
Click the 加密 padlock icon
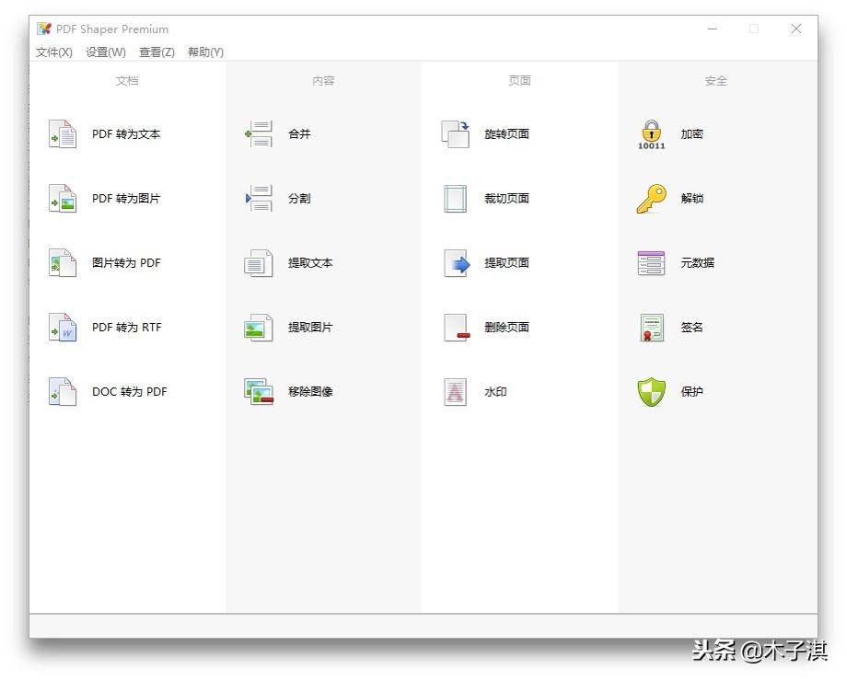click(651, 134)
